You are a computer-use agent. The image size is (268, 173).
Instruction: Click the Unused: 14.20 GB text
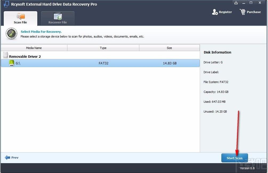tap(215, 112)
